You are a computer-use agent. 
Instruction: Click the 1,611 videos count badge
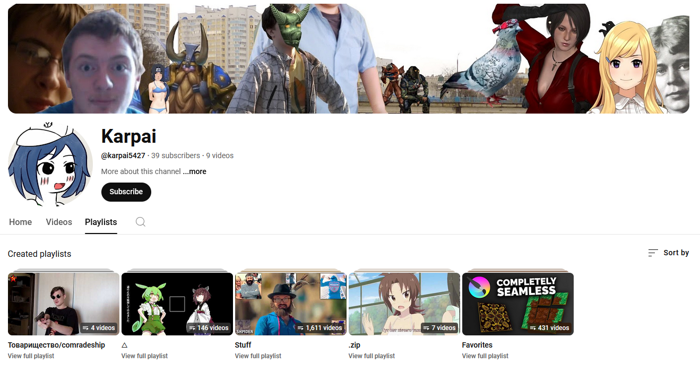tap(320, 328)
